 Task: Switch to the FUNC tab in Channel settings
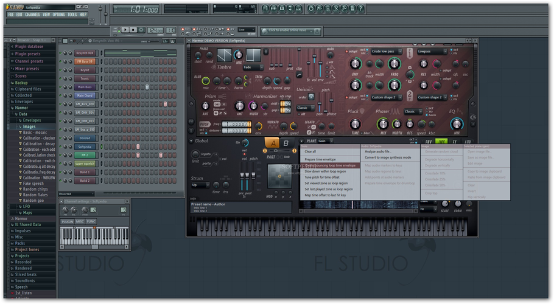pos(91,221)
